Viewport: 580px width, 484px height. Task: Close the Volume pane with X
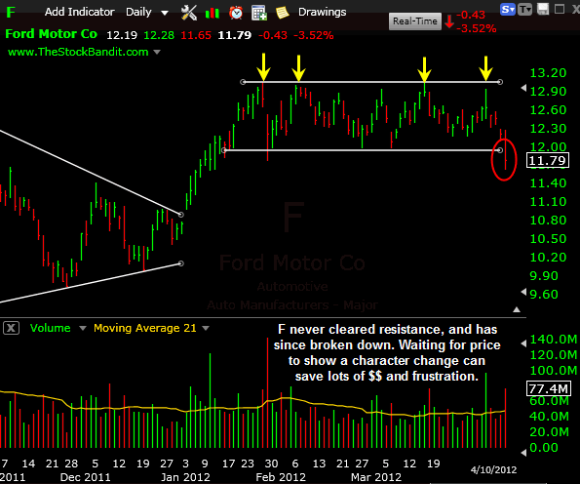pyautogui.click(x=11, y=328)
